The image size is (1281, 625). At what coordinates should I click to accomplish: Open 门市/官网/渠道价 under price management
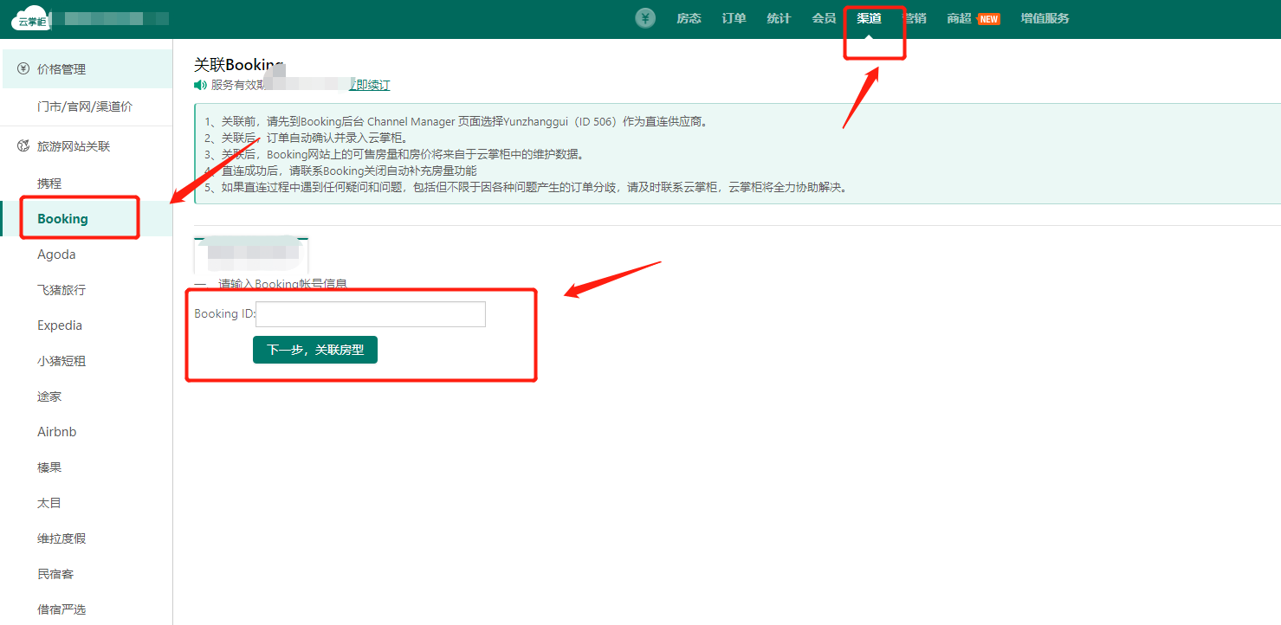[x=85, y=106]
